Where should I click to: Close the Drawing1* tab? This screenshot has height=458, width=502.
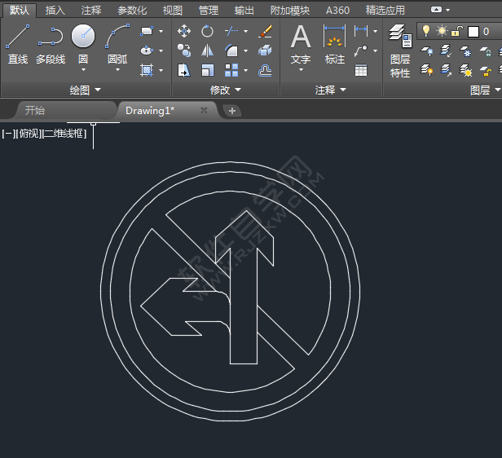pos(204,110)
